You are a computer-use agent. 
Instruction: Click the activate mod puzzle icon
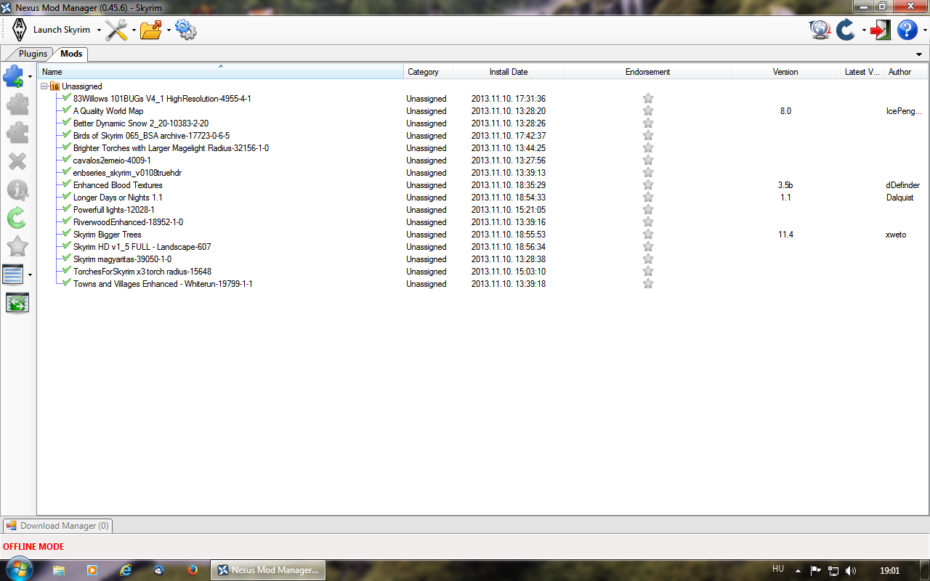(17, 105)
